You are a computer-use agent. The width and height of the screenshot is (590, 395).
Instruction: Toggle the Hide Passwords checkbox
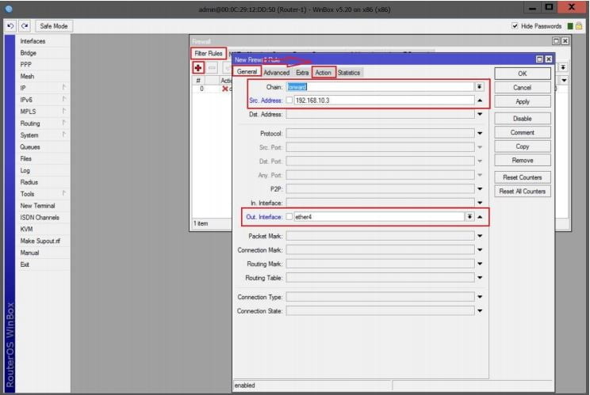pos(516,26)
